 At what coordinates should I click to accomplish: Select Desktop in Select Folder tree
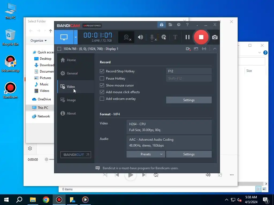click(x=43, y=59)
